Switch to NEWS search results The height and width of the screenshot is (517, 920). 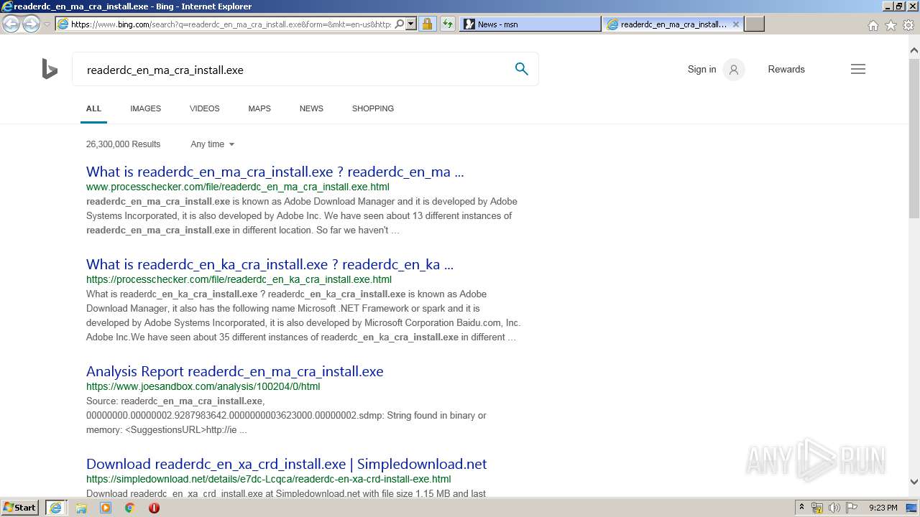point(311,108)
